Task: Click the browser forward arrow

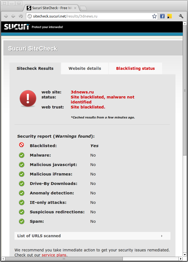Action: pyautogui.click(x=13, y=16)
